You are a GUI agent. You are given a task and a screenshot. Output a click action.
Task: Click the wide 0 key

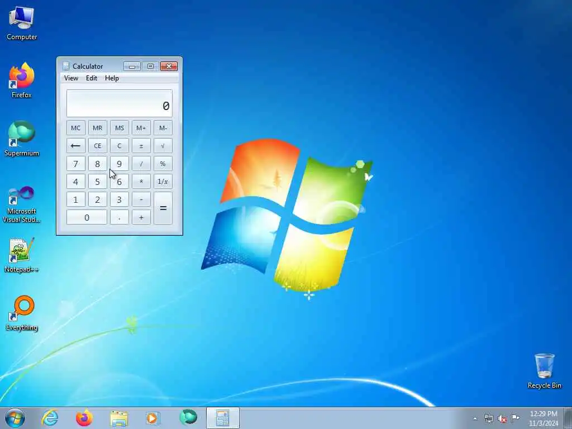87,217
